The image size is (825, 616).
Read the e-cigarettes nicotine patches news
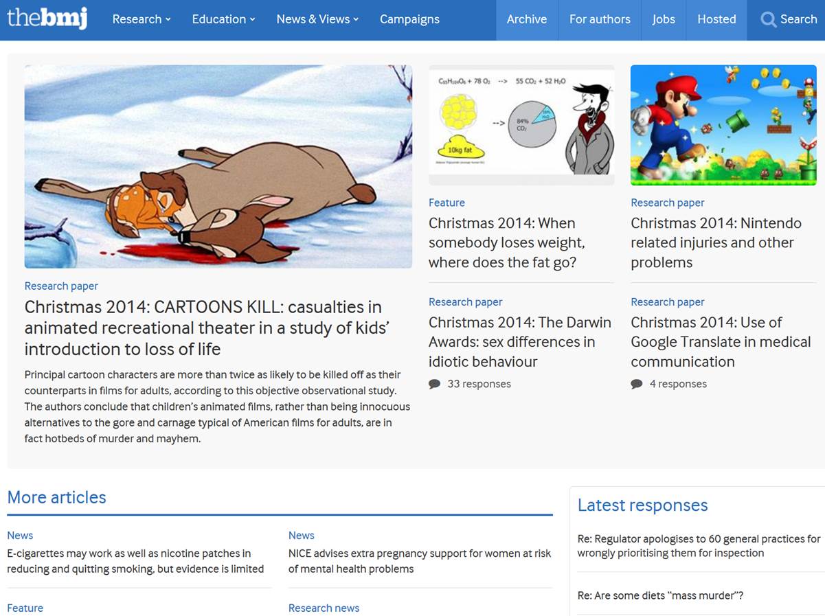(x=135, y=561)
